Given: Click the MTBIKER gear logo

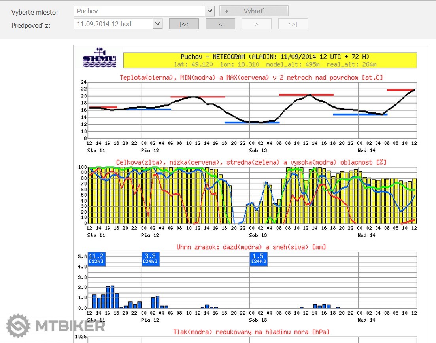Looking at the screenshot, I should 18,326.
